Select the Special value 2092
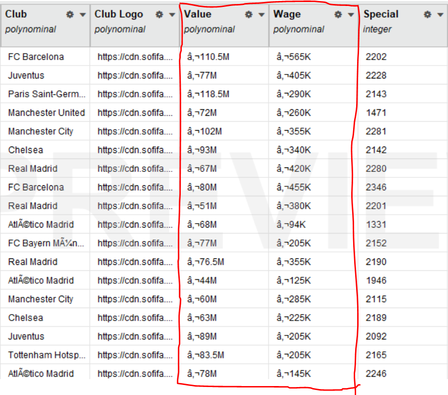 (376, 336)
